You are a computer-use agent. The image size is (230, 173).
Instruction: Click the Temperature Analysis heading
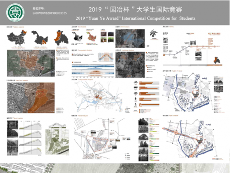(x=85, y=50)
